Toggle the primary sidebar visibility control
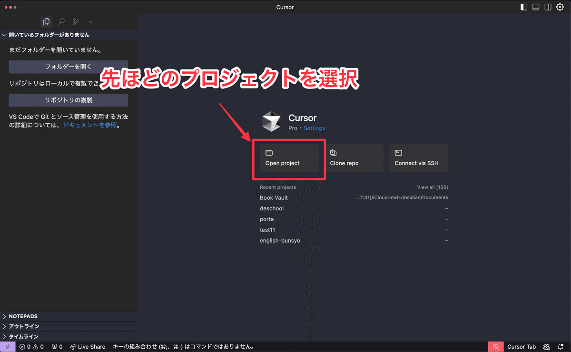The width and height of the screenshot is (571, 352). tap(524, 7)
